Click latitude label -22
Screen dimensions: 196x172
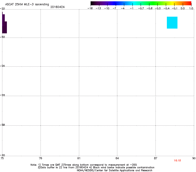pyautogui.click(x=2, y=37)
